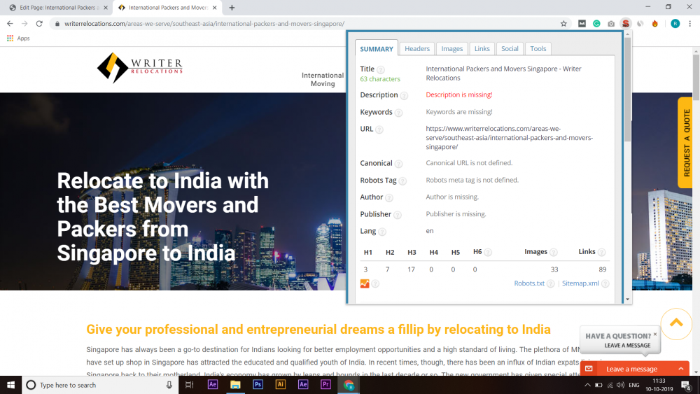This screenshot has height=394, width=700.
Task: Click the SEO META extension icon in toolbar
Action: click(626, 23)
